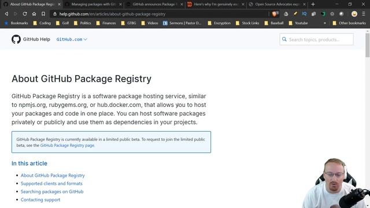The height and width of the screenshot is (208, 370).
Task: Open the Videos bookmarks folder
Action: pos(150,23)
